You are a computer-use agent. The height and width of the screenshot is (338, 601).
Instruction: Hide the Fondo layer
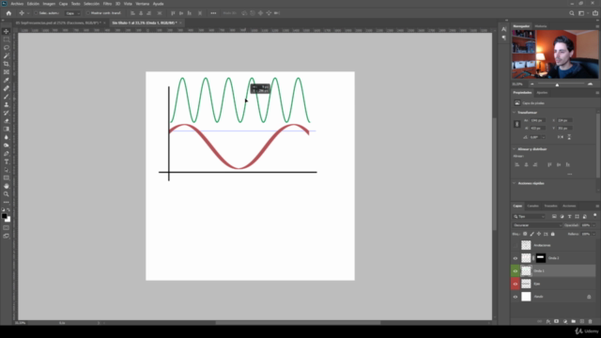click(516, 297)
